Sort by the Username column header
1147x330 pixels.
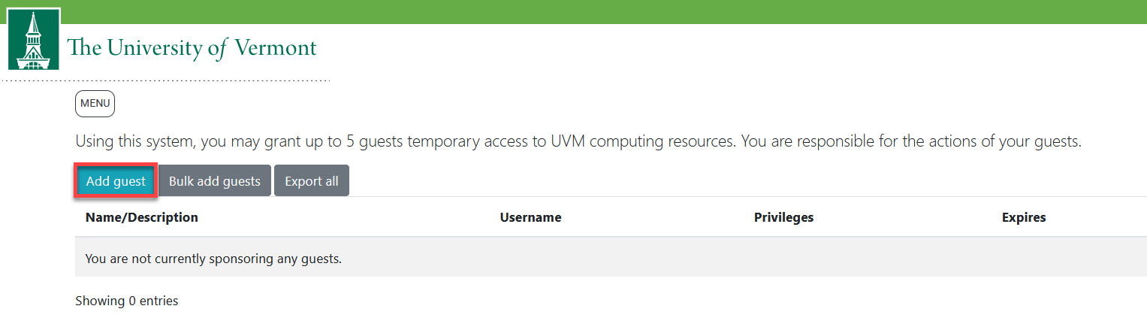coord(530,217)
